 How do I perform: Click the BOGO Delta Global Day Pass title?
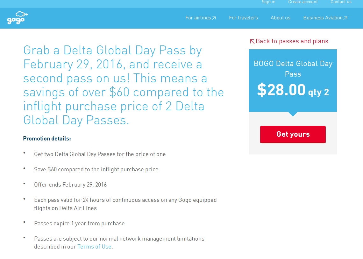[293, 69]
